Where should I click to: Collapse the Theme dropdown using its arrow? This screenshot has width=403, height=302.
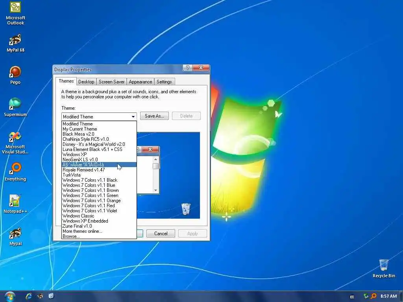[133, 116]
